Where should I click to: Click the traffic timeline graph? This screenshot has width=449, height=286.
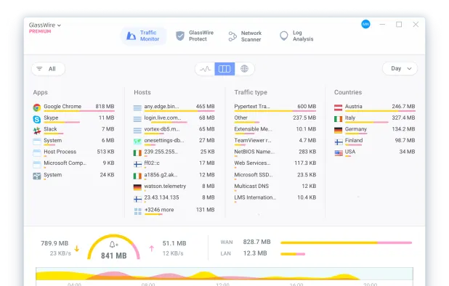pyautogui.click(x=224, y=274)
